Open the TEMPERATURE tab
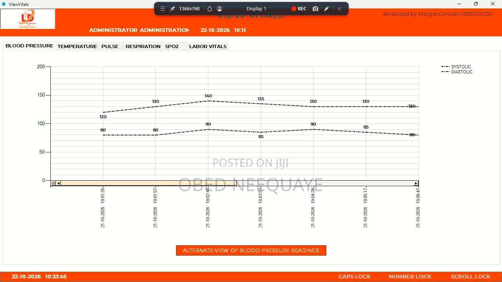The width and height of the screenshot is (502, 282). (77, 46)
